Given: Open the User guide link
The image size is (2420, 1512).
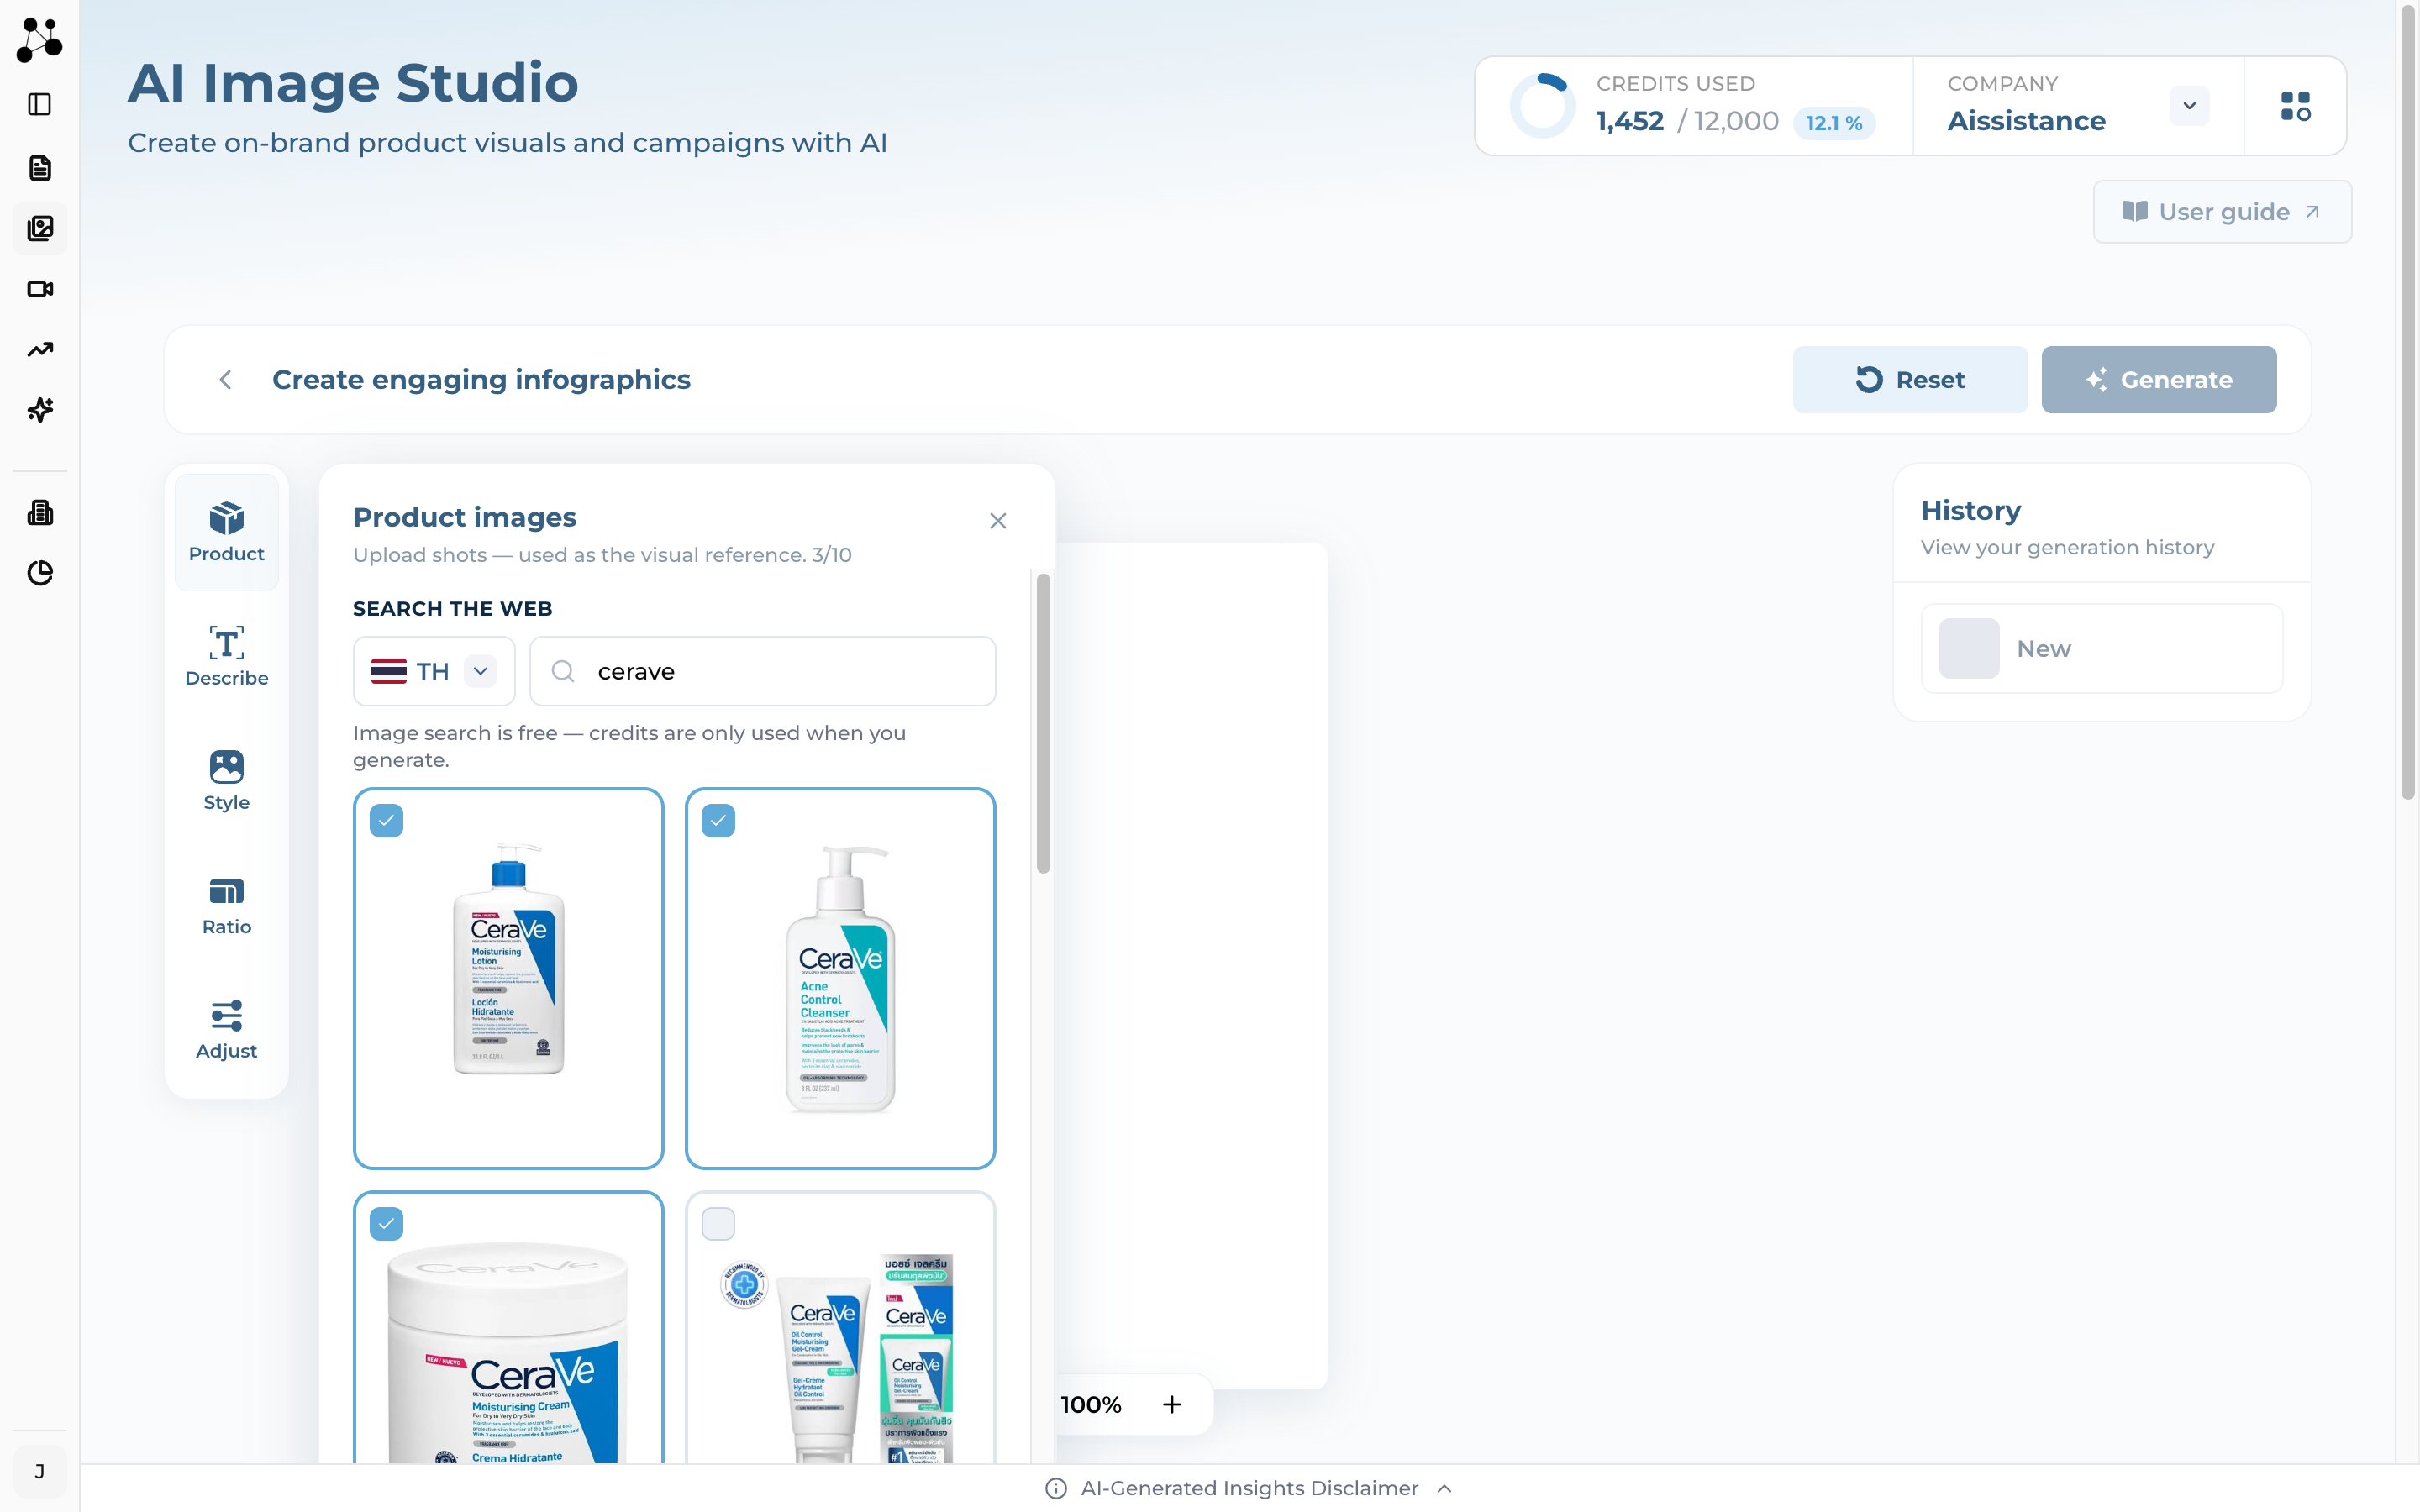Looking at the screenshot, I should point(2222,212).
